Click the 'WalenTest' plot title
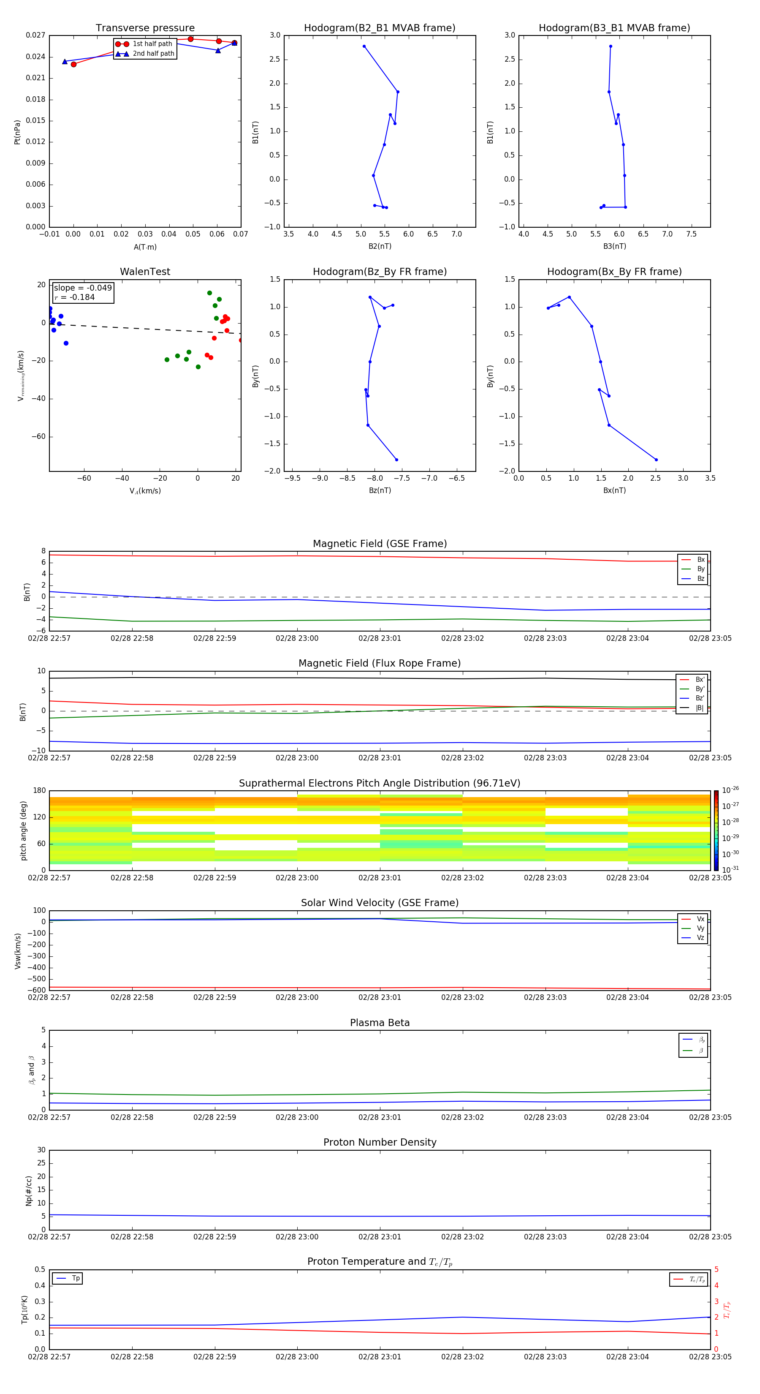Screen dimensions: 760x1394 coord(145,272)
